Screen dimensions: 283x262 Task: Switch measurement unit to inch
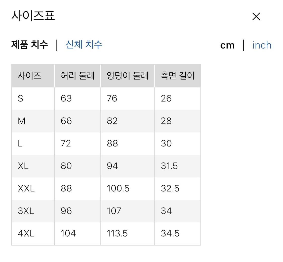coord(262,45)
